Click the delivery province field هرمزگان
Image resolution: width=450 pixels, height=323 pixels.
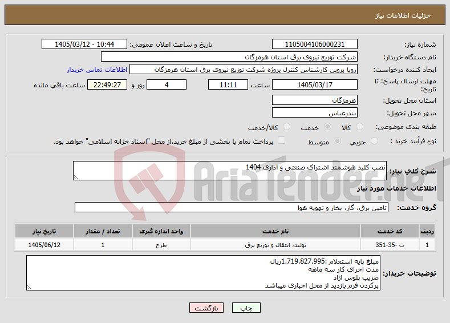(314, 100)
